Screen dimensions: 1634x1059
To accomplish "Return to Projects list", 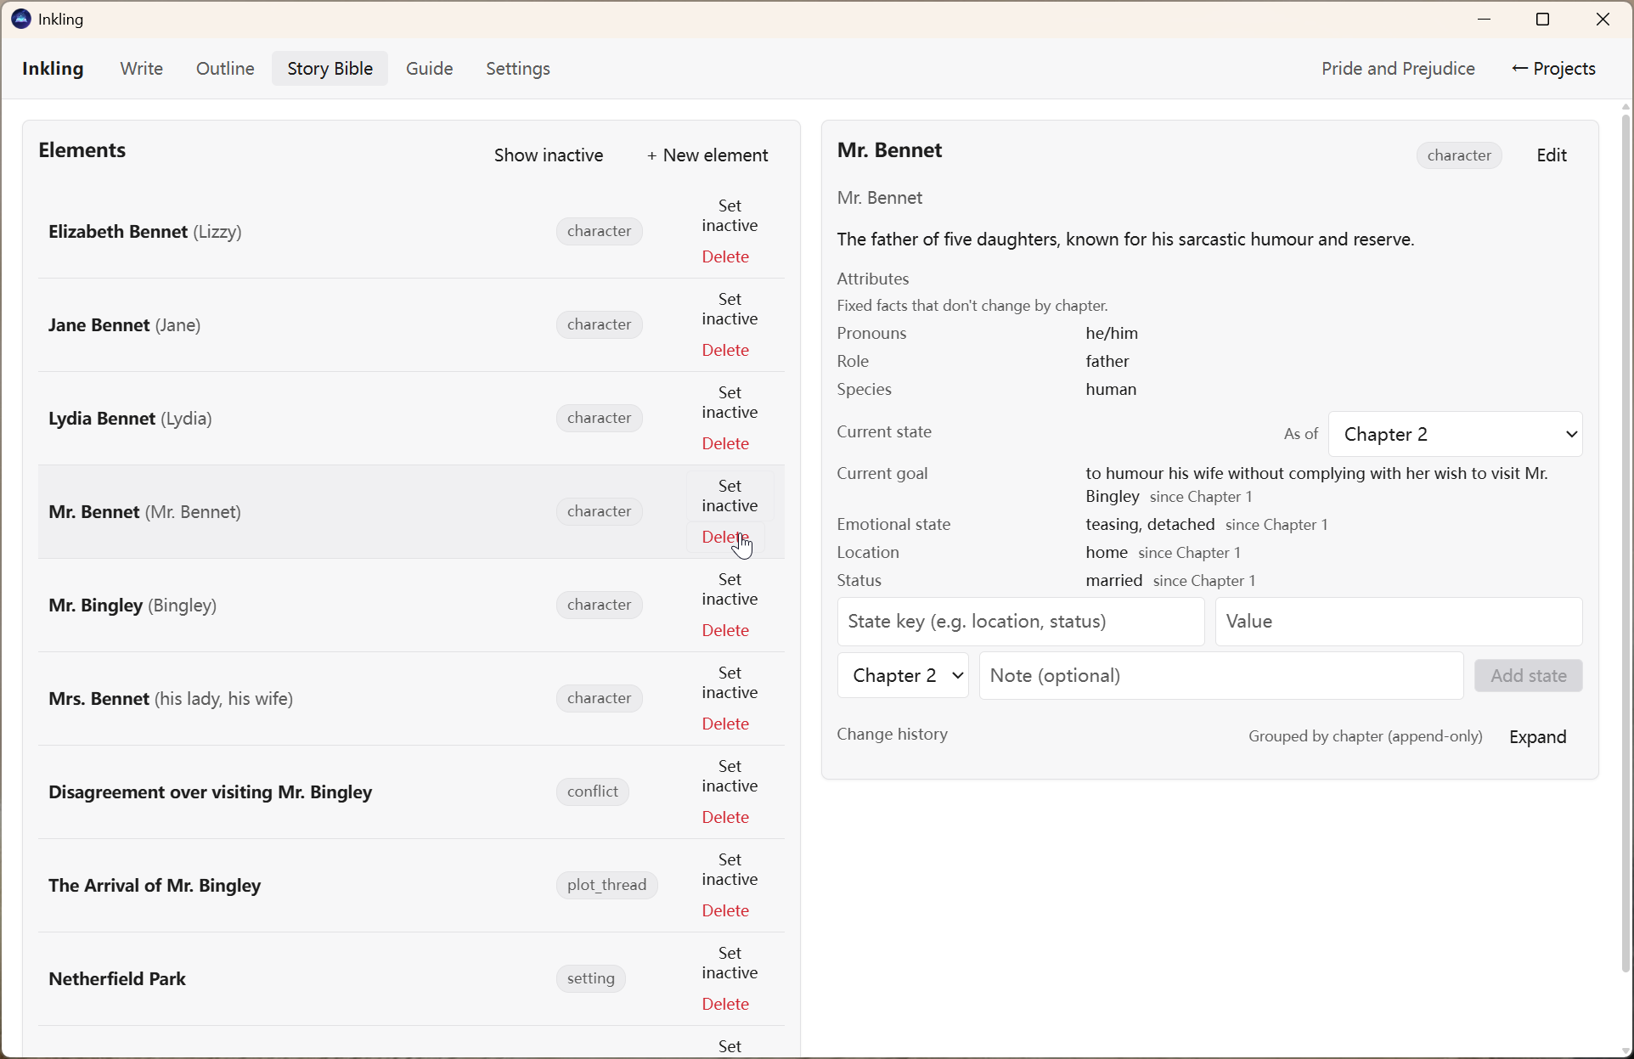I will (1554, 69).
